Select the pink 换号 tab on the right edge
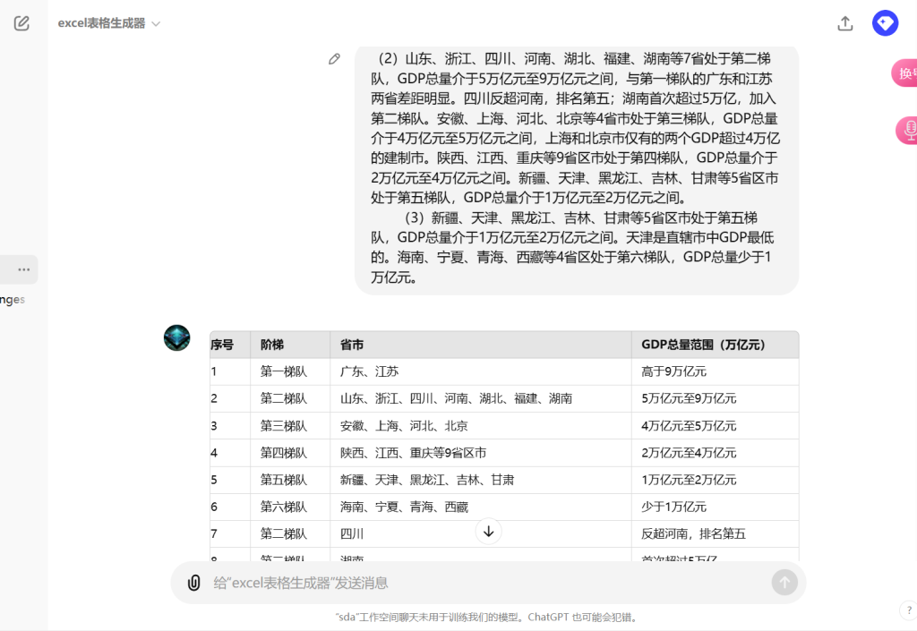This screenshot has width=917, height=631. click(x=907, y=73)
